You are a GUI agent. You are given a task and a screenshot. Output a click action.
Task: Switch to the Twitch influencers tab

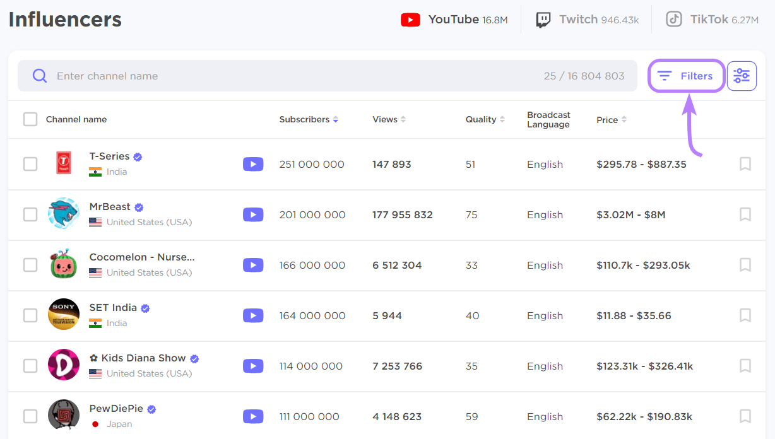(x=577, y=19)
